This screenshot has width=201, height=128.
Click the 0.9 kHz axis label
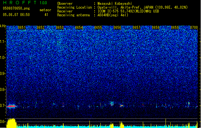3,74
